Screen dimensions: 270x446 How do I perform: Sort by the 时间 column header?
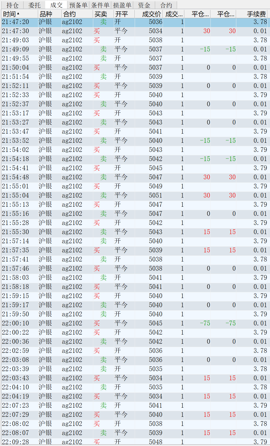coord(20,14)
